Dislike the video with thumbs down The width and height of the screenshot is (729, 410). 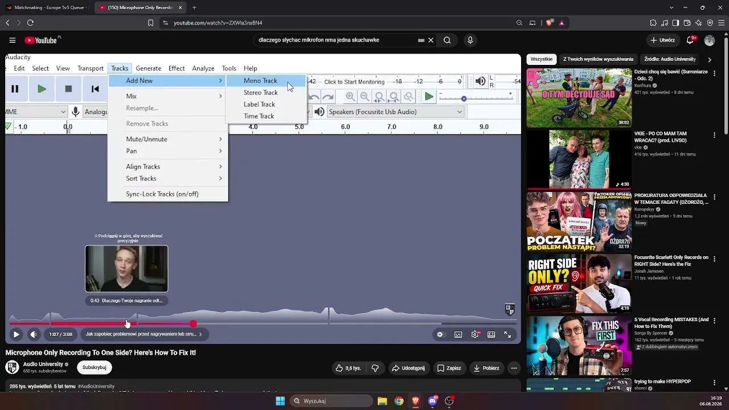click(x=375, y=368)
